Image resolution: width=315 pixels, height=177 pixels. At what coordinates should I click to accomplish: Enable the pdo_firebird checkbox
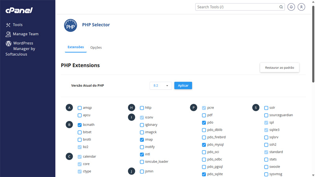click(204, 138)
